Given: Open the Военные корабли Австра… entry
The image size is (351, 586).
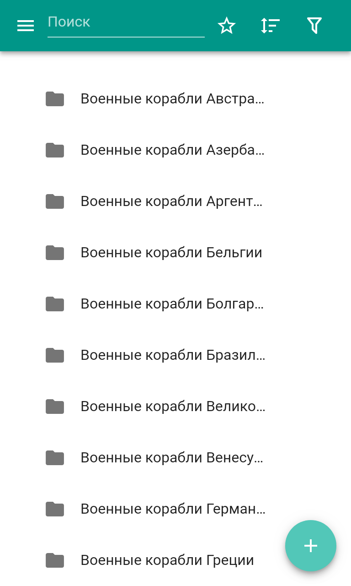Looking at the screenshot, I should pyautogui.click(x=172, y=99).
